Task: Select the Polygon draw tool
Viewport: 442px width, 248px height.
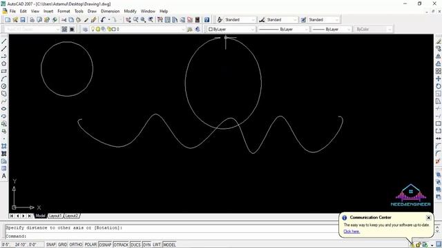Action: point(4,64)
